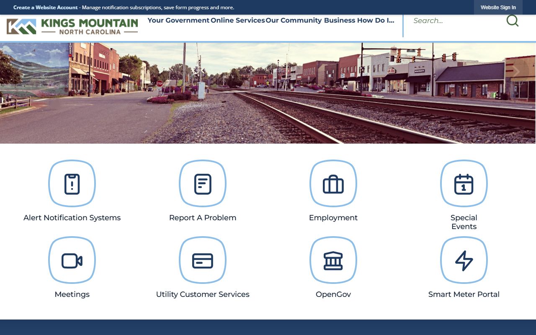Open the OpenGov building icon
The image size is (536, 335).
(333, 260)
